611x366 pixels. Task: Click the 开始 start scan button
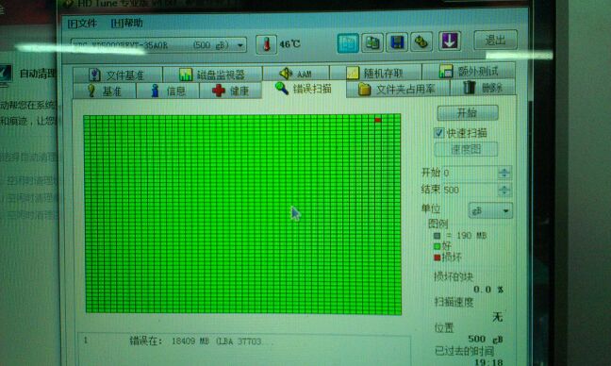coord(468,113)
